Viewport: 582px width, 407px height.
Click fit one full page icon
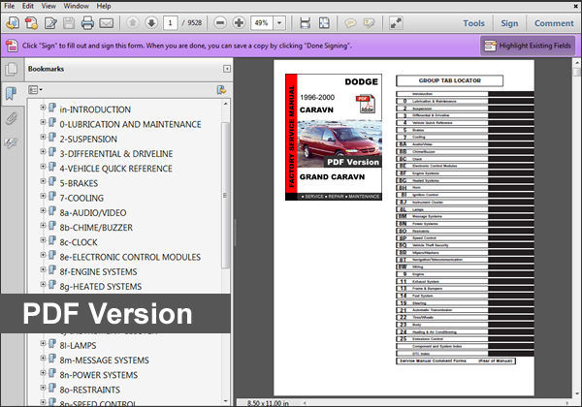click(324, 23)
